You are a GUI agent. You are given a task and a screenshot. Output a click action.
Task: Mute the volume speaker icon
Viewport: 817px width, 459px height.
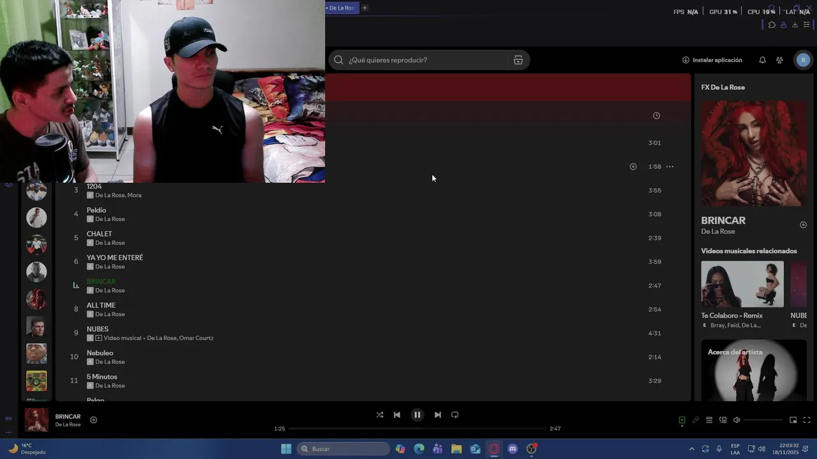737,420
